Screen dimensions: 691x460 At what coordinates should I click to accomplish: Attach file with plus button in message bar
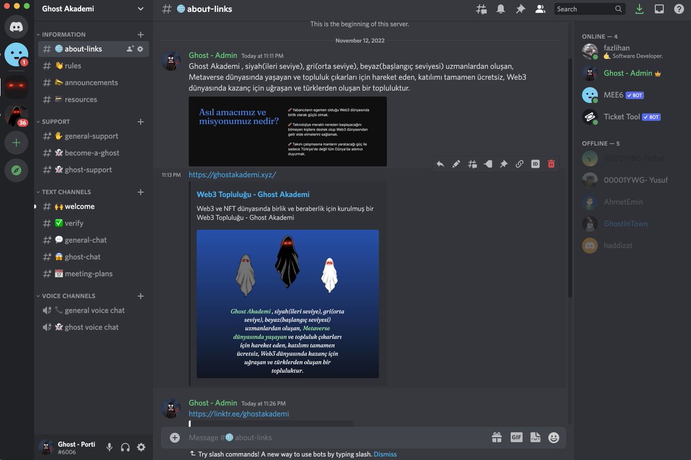(x=175, y=438)
